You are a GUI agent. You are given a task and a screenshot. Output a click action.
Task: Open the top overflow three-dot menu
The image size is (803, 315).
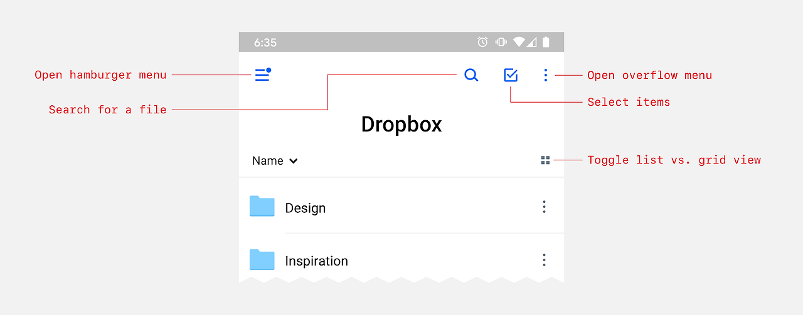546,75
